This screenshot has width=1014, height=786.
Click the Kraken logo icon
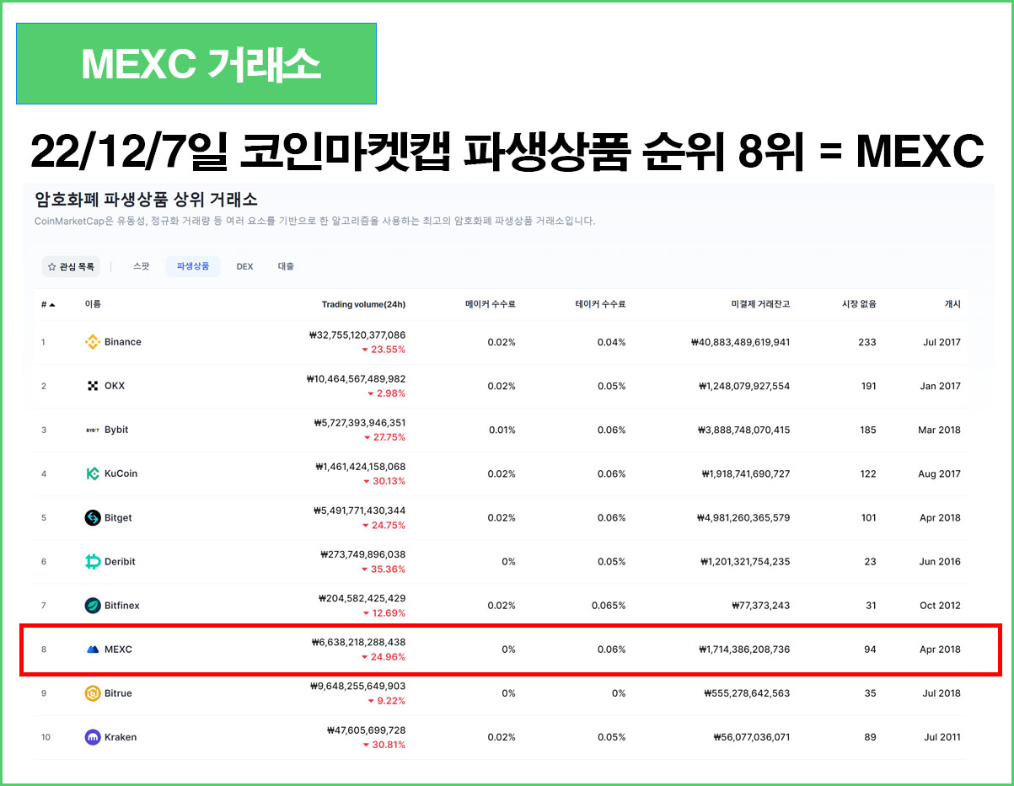93,737
